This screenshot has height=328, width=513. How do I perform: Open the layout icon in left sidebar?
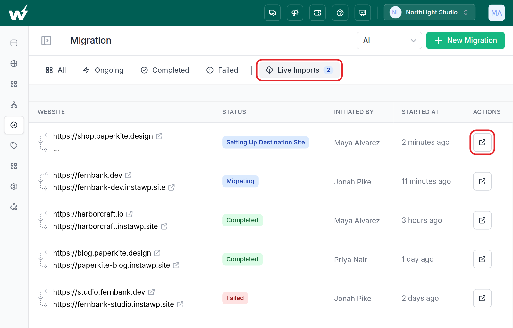point(14,43)
